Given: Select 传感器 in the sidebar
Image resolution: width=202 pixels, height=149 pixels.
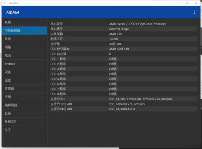Looking at the screenshot, I should click(x=25, y=89).
